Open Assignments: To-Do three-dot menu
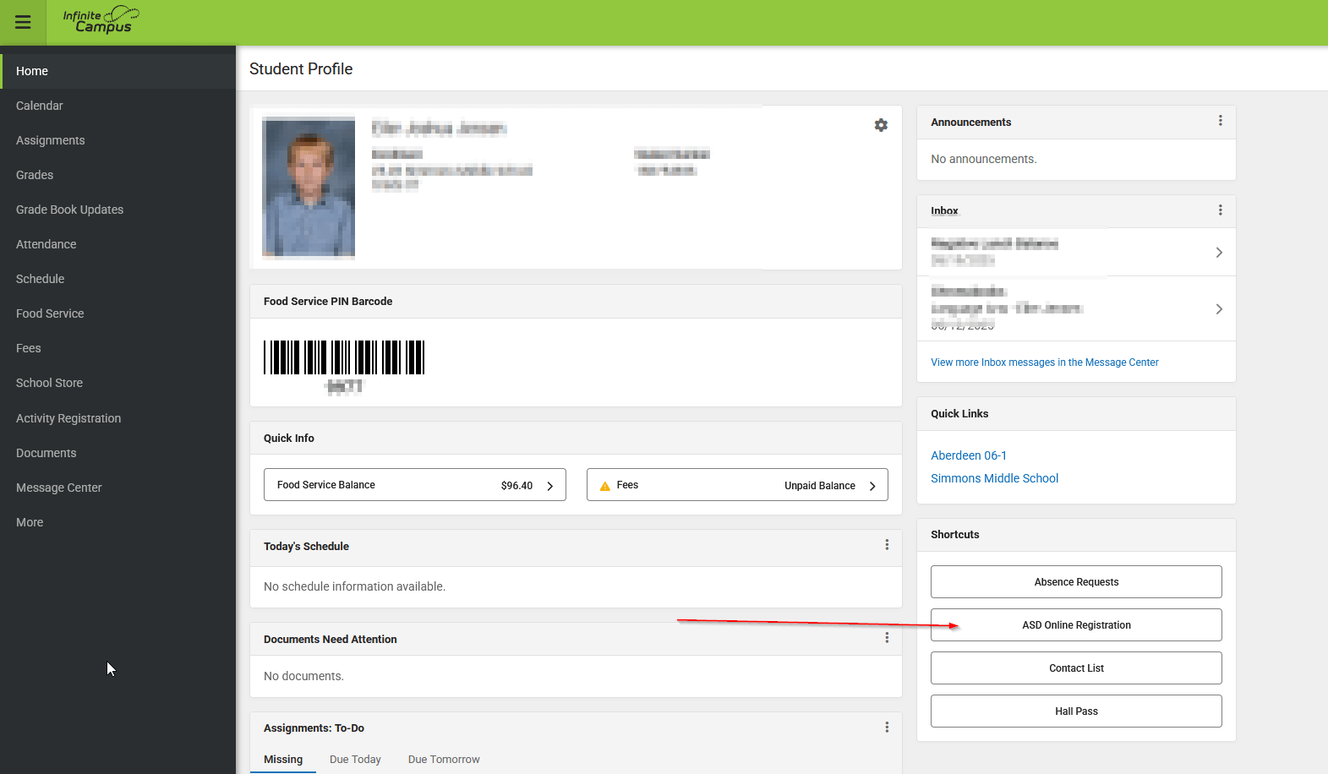 tap(887, 728)
